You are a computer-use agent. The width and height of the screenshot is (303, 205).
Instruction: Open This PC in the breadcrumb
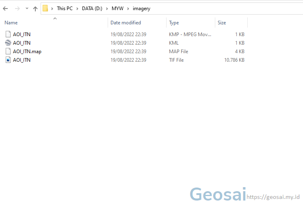pos(65,9)
